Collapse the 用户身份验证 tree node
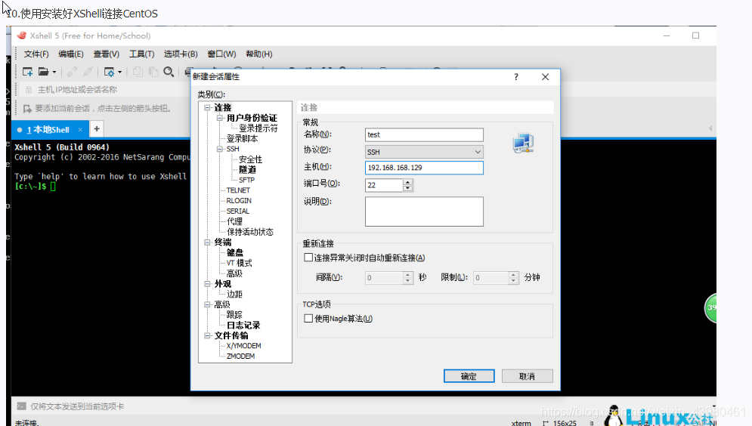 [x=220, y=118]
